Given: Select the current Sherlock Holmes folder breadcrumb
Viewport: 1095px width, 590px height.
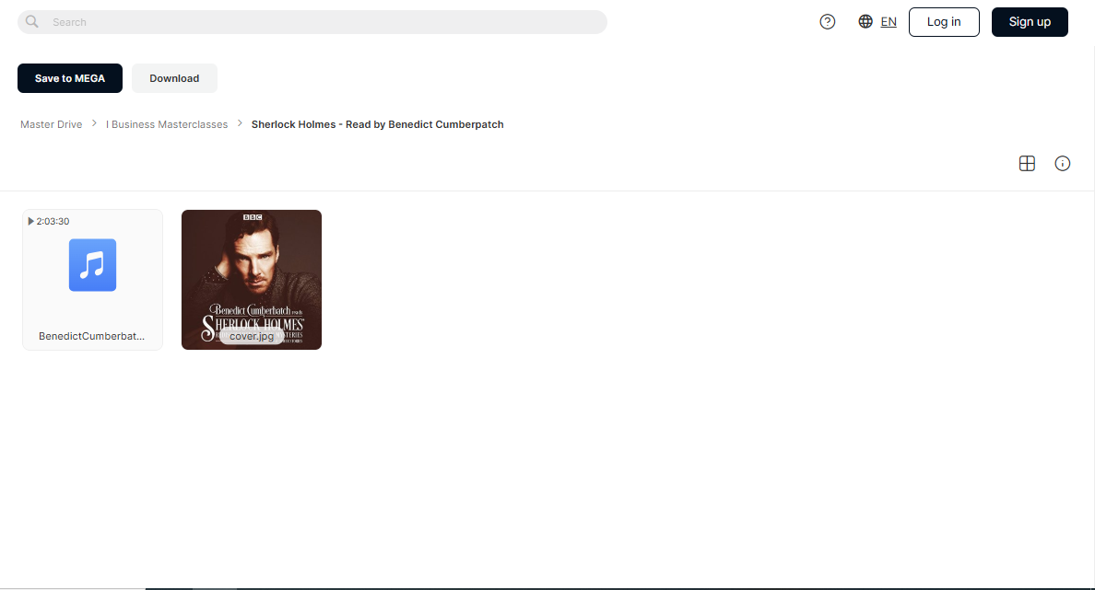Looking at the screenshot, I should pos(377,124).
